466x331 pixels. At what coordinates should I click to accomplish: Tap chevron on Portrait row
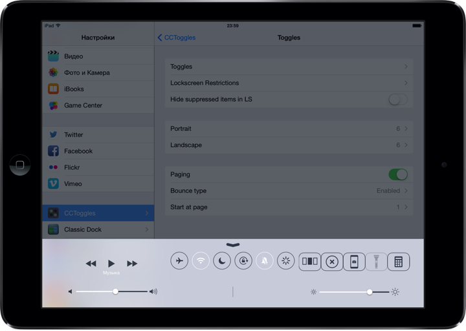point(406,129)
